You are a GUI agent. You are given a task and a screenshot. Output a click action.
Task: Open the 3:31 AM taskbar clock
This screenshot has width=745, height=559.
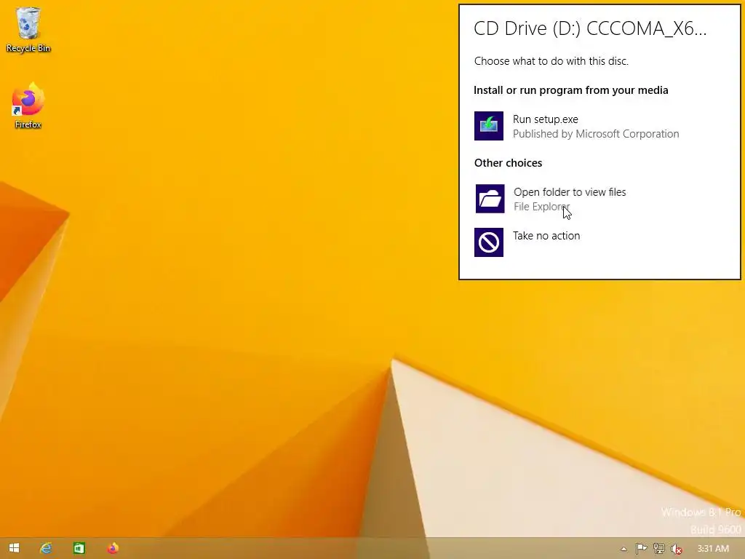(x=713, y=549)
